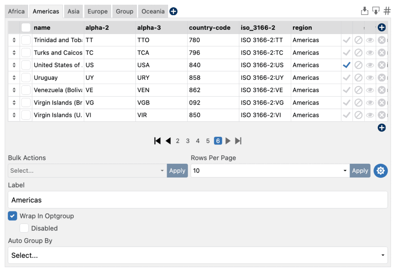Image resolution: width=396 pixels, height=273 pixels.
Task: Click the iso_3166-2 column header
Action: tap(265, 27)
